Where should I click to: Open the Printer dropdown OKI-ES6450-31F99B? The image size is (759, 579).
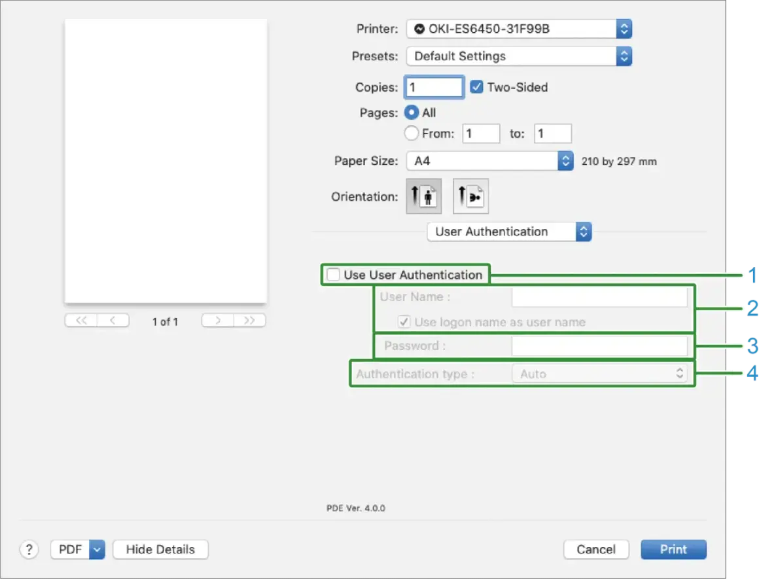[x=519, y=29]
